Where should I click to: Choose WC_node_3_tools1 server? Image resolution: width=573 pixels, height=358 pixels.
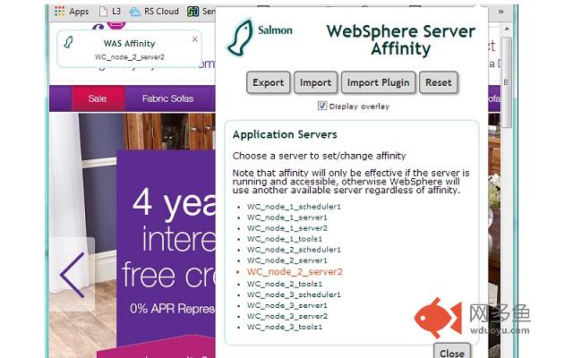tap(285, 327)
